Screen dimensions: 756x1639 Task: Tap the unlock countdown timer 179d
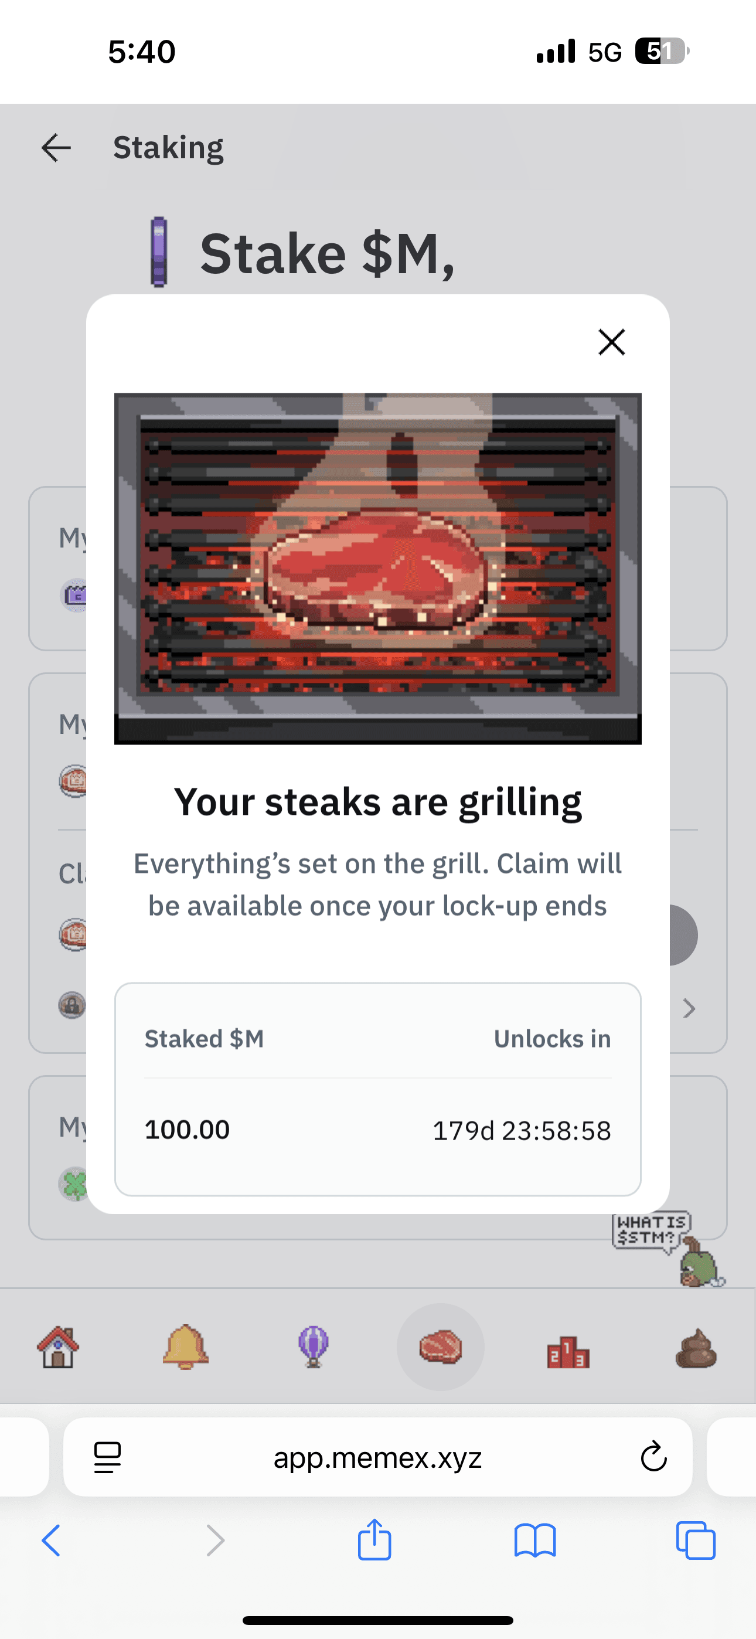pyautogui.click(x=521, y=1131)
